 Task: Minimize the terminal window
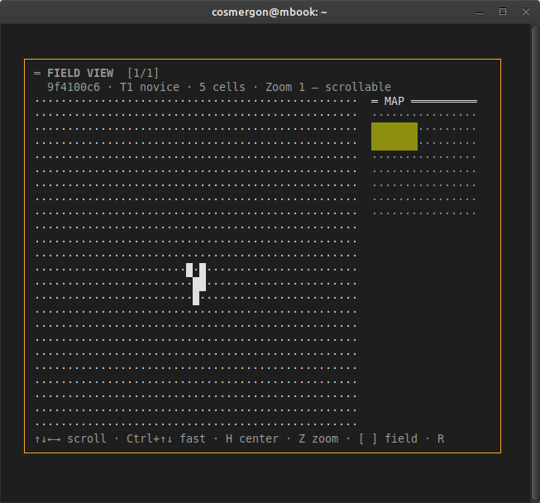click(480, 12)
